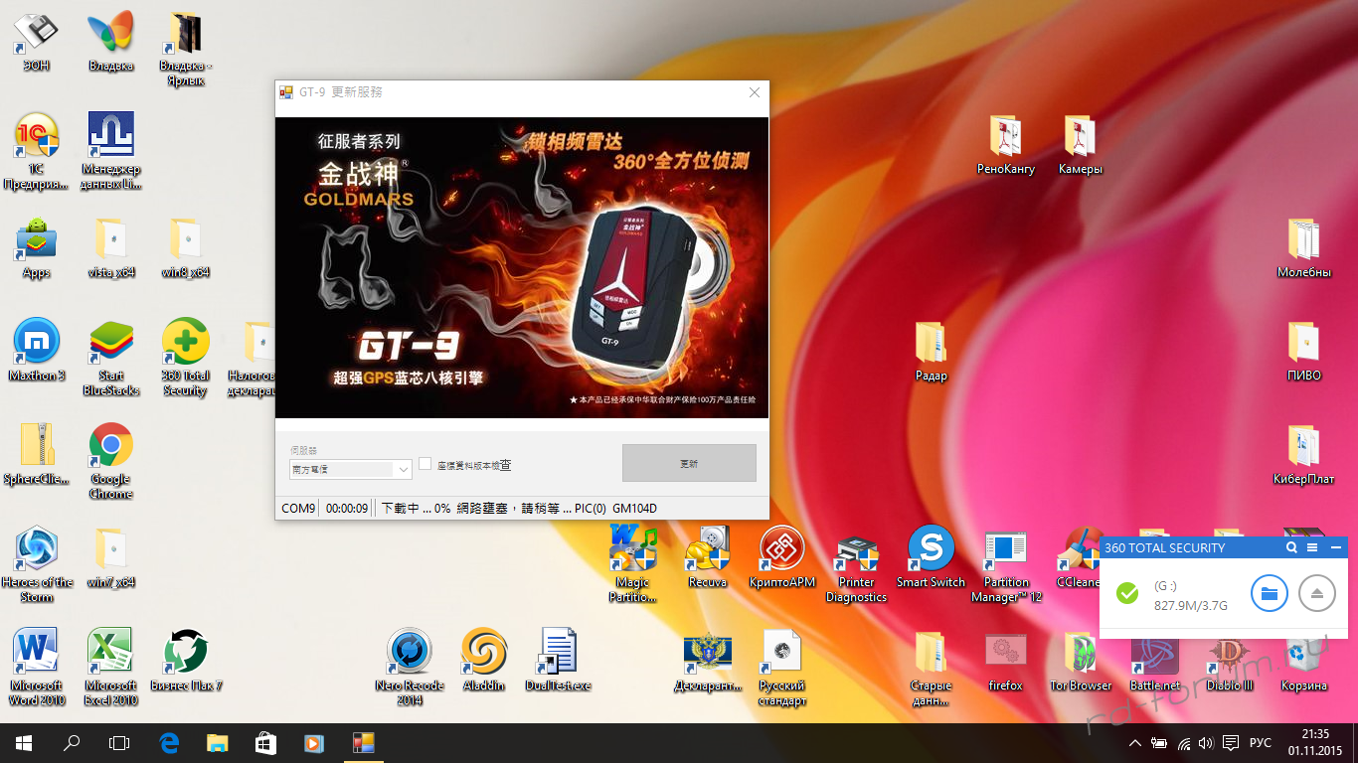Image resolution: width=1358 pixels, height=763 pixels.
Task: Open the 360 Total Security desktop shortcut
Action: click(185, 344)
